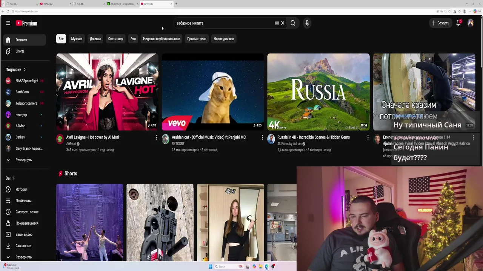Open Смотреть позже in the sidebar

click(x=24, y=212)
